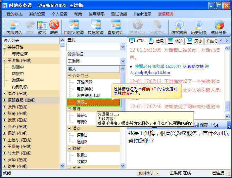Screen dimensions: 232x178
Task: Open the 筛选依据 dropdown showing 王洪梅
Action: point(123,61)
